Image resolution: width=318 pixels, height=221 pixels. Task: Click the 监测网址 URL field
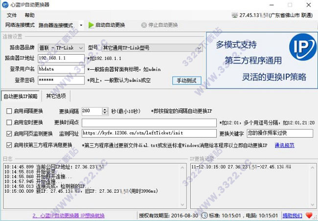coord(149,133)
